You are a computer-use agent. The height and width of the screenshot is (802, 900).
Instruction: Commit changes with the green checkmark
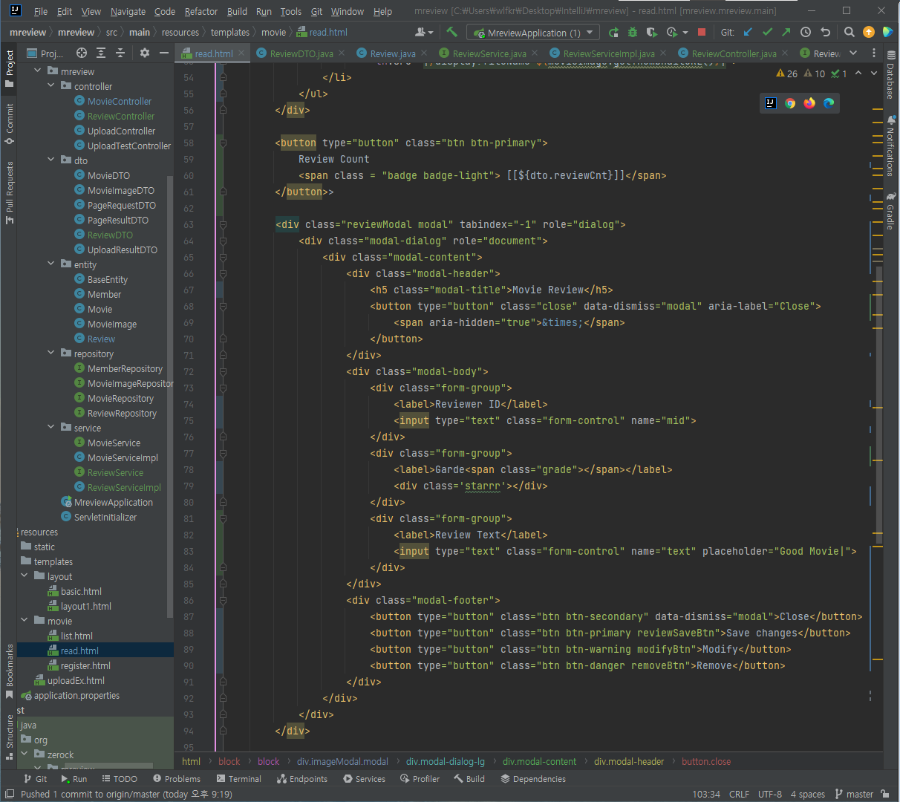click(767, 32)
